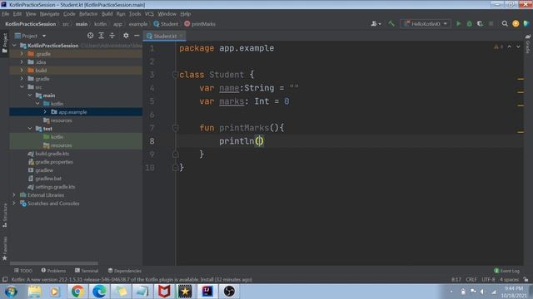This screenshot has width=533, height=299.
Task: Expand the .gradle folder
Action: pyautogui.click(x=22, y=54)
